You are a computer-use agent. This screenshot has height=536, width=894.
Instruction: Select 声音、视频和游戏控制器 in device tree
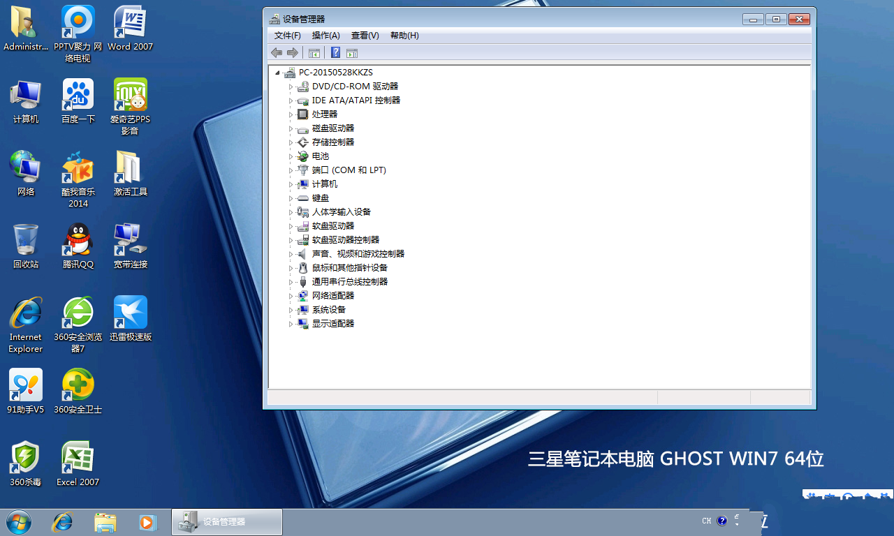point(358,254)
